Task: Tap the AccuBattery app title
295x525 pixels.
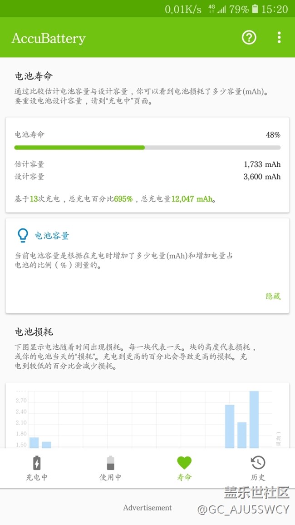Action: pos(49,38)
